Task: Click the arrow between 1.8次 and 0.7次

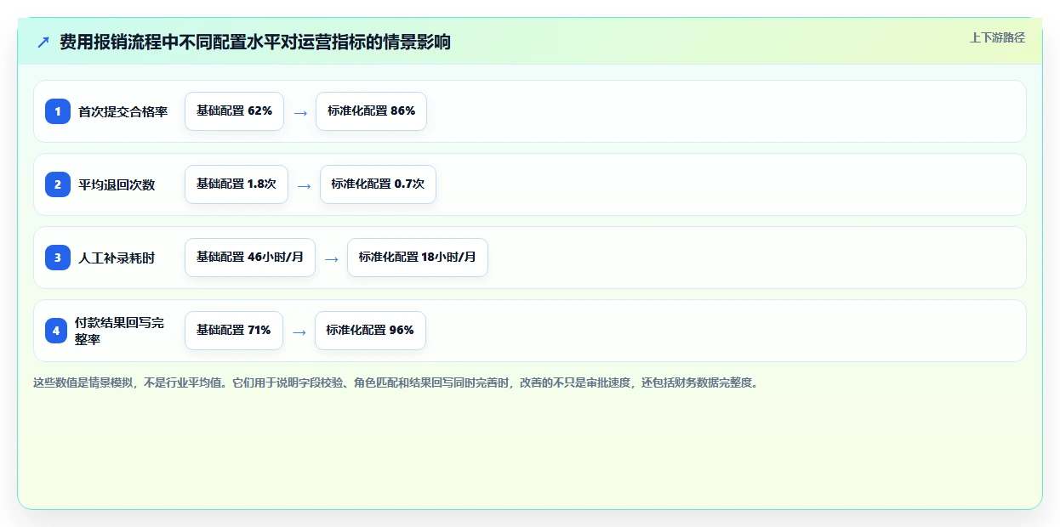Action: click(305, 185)
